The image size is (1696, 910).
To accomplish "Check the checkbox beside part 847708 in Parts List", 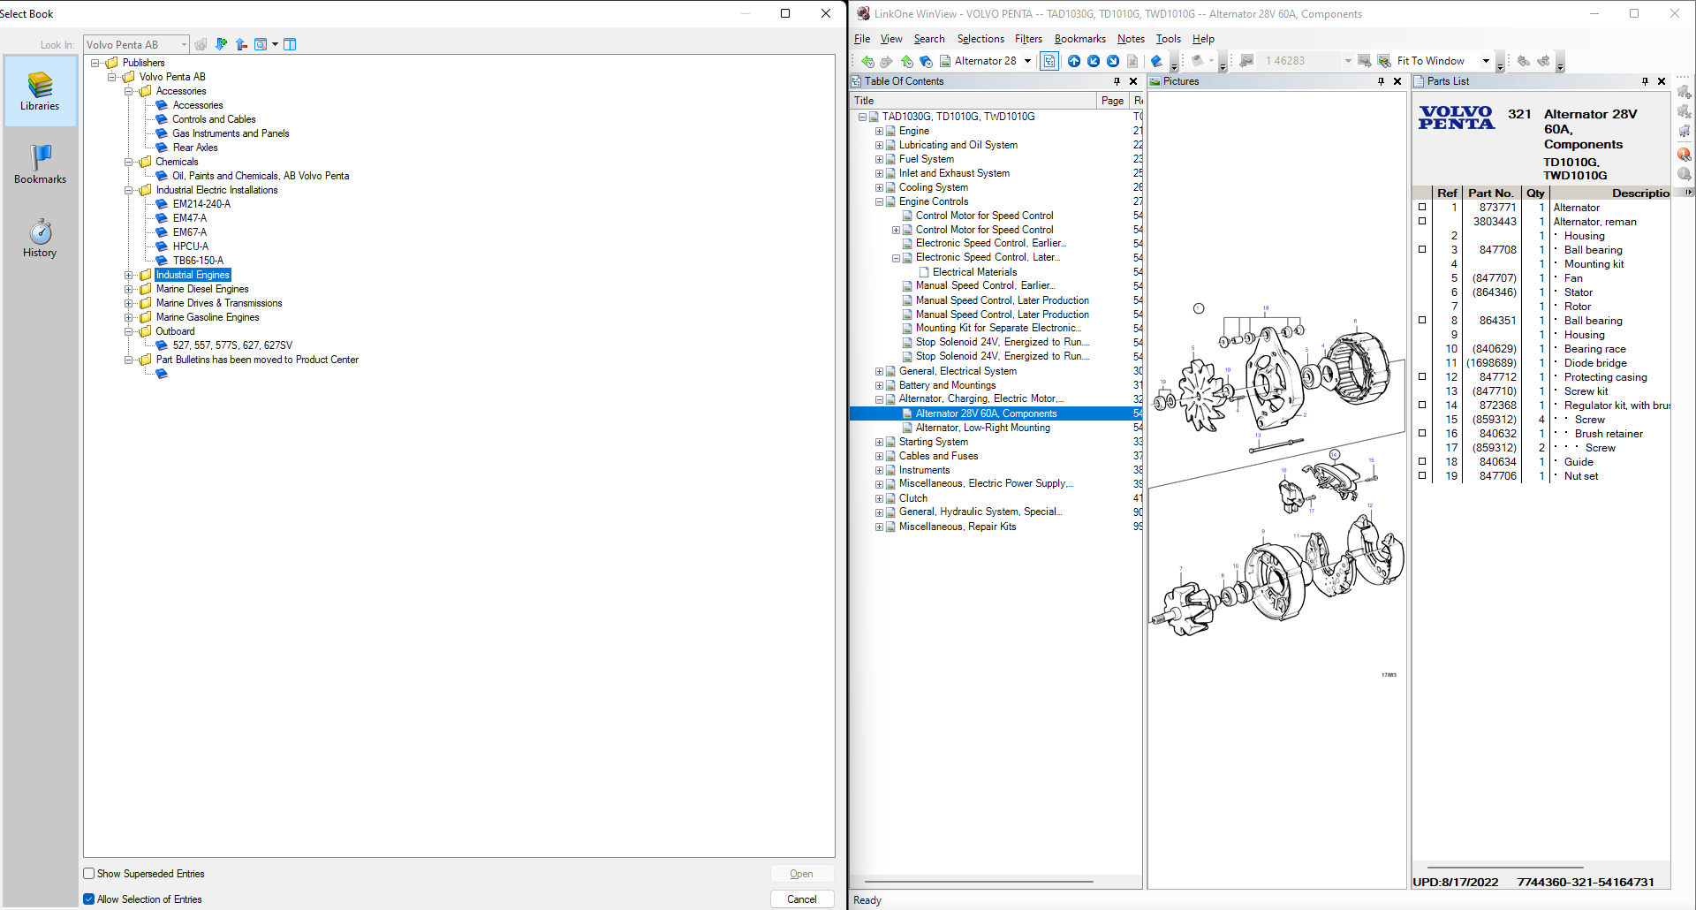I will (x=1422, y=250).
